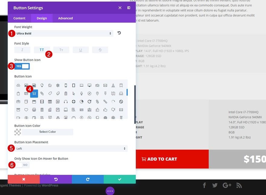Viewport: 266px width, 195px height.
Task: Reset the Font Weight setting
Action: 119,33
